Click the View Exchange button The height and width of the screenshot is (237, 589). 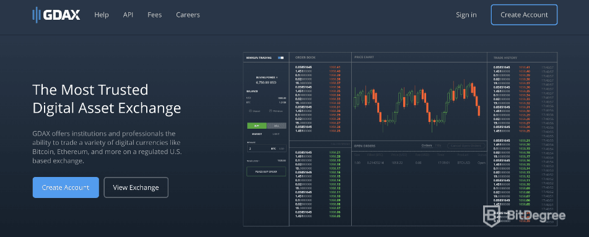click(x=136, y=187)
